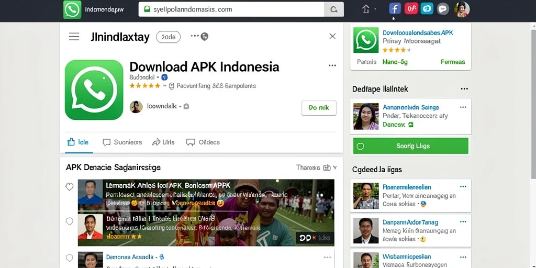Image resolution: width=536 pixels, height=268 pixels.
Task: Expand the Tharoks sort dropdown
Action: (317, 167)
